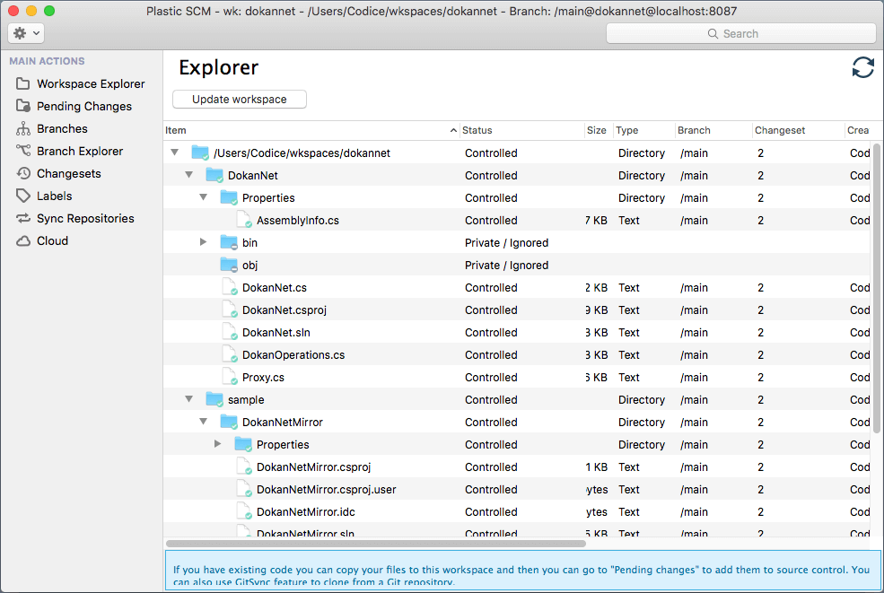Switch to Branch Explorer

(x=80, y=151)
